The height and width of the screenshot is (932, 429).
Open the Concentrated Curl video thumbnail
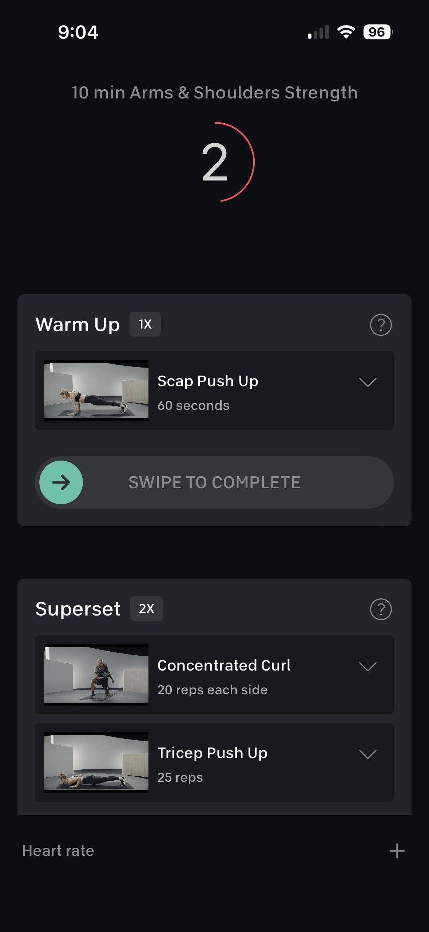tap(96, 675)
